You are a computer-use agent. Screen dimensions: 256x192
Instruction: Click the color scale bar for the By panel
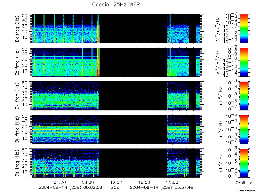click(244, 129)
